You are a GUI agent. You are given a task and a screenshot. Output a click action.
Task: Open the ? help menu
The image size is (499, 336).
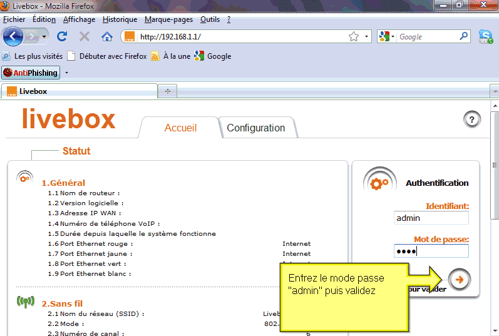click(229, 19)
